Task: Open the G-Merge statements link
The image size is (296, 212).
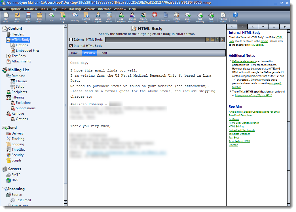Action: point(244,61)
